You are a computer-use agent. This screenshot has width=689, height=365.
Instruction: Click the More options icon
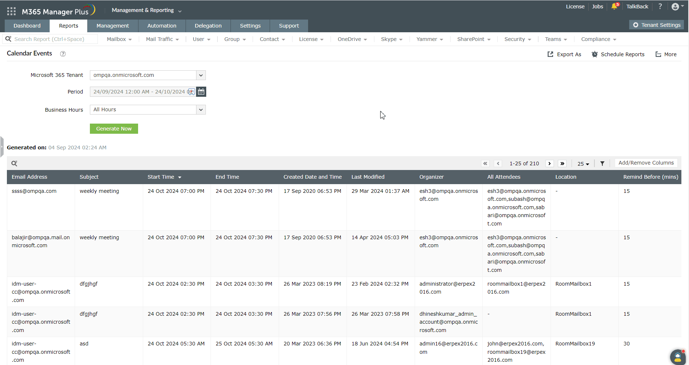pyautogui.click(x=658, y=54)
